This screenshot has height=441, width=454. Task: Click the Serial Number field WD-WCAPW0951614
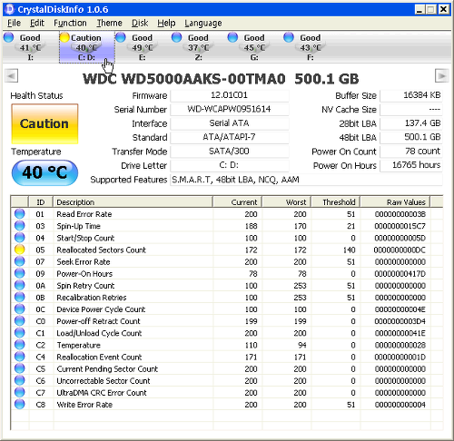coord(230,110)
